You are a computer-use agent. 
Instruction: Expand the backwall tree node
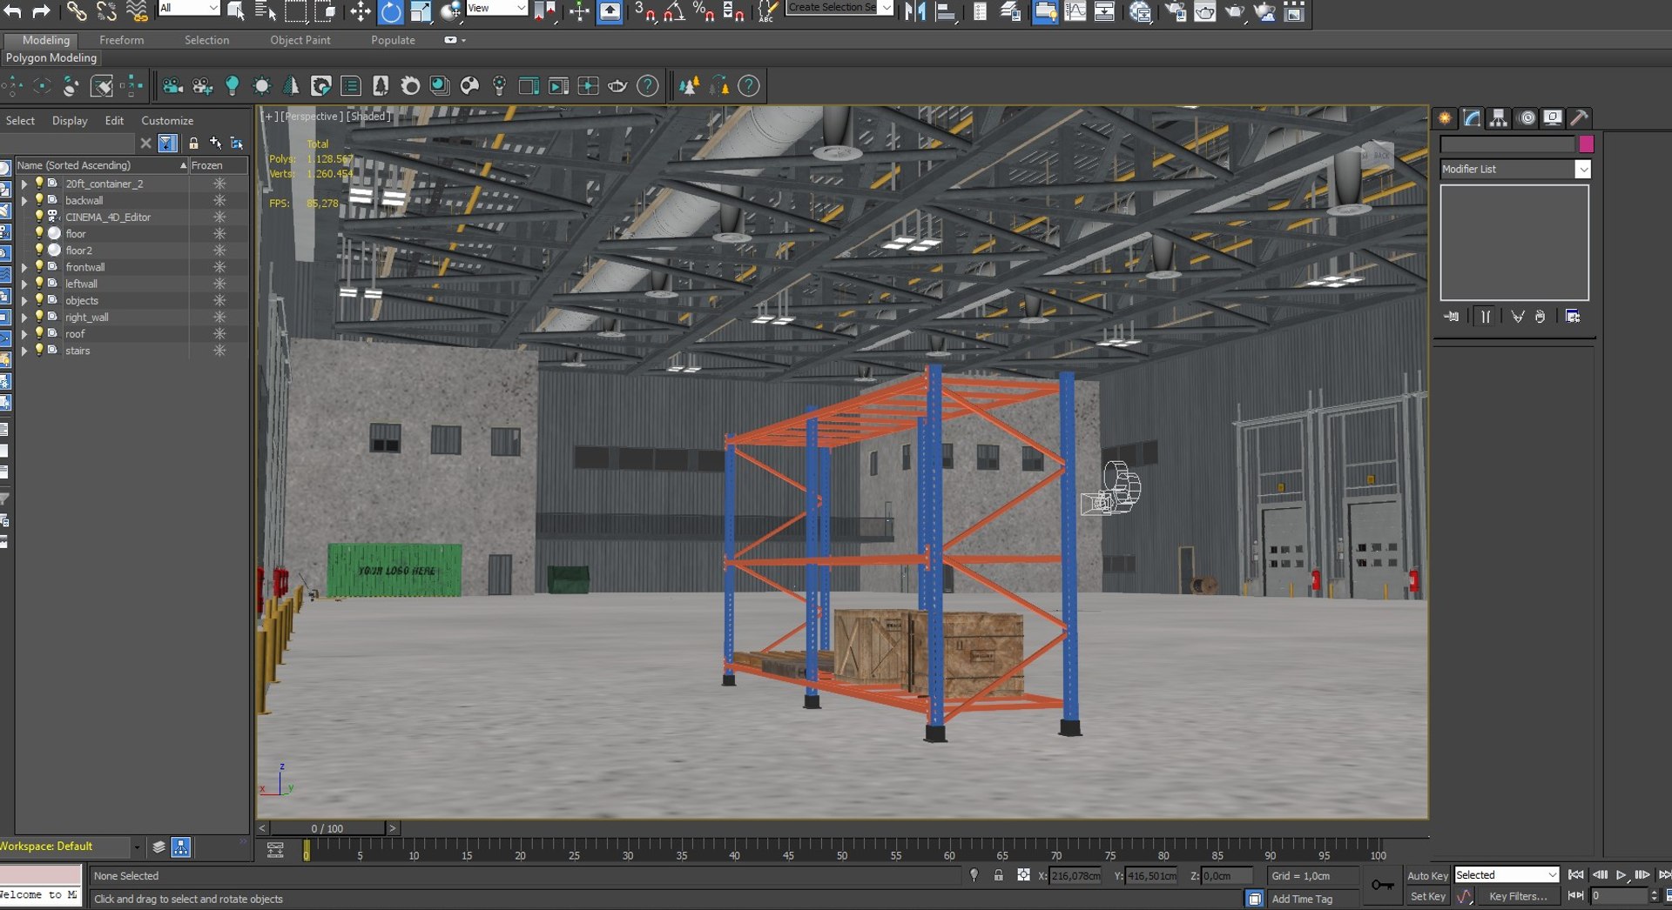pyautogui.click(x=24, y=200)
